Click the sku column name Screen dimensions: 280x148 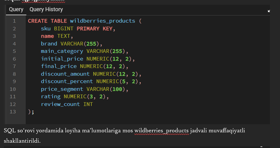click(46, 29)
